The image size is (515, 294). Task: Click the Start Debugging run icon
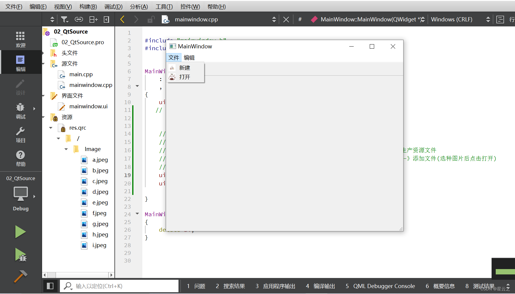tap(20, 255)
